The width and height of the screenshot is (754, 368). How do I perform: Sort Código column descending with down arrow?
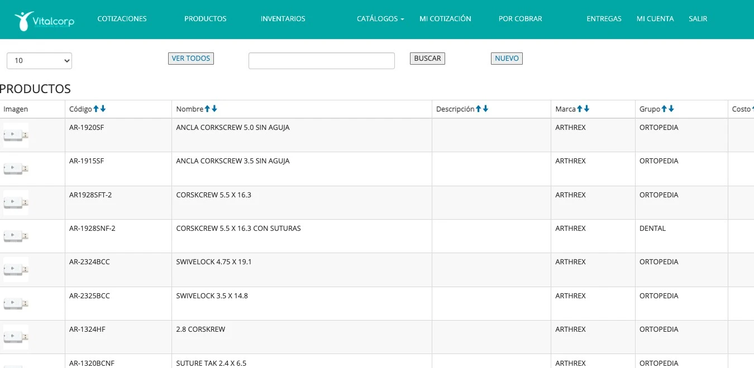(103, 109)
